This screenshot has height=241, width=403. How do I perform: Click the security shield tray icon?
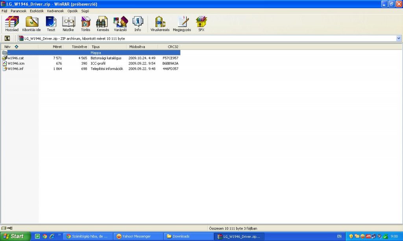[x=351, y=236]
